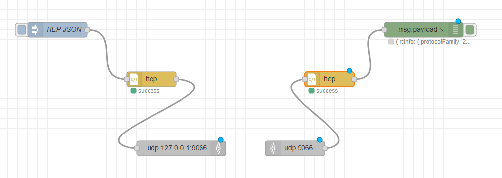The height and width of the screenshot is (178, 502).
Task: Click the green success status under left hep node
Action: pyautogui.click(x=133, y=91)
